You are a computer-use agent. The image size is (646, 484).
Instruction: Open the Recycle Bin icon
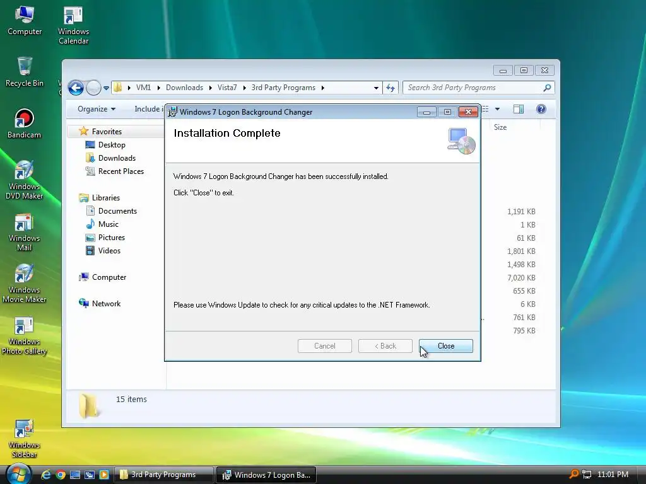tap(25, 72)
